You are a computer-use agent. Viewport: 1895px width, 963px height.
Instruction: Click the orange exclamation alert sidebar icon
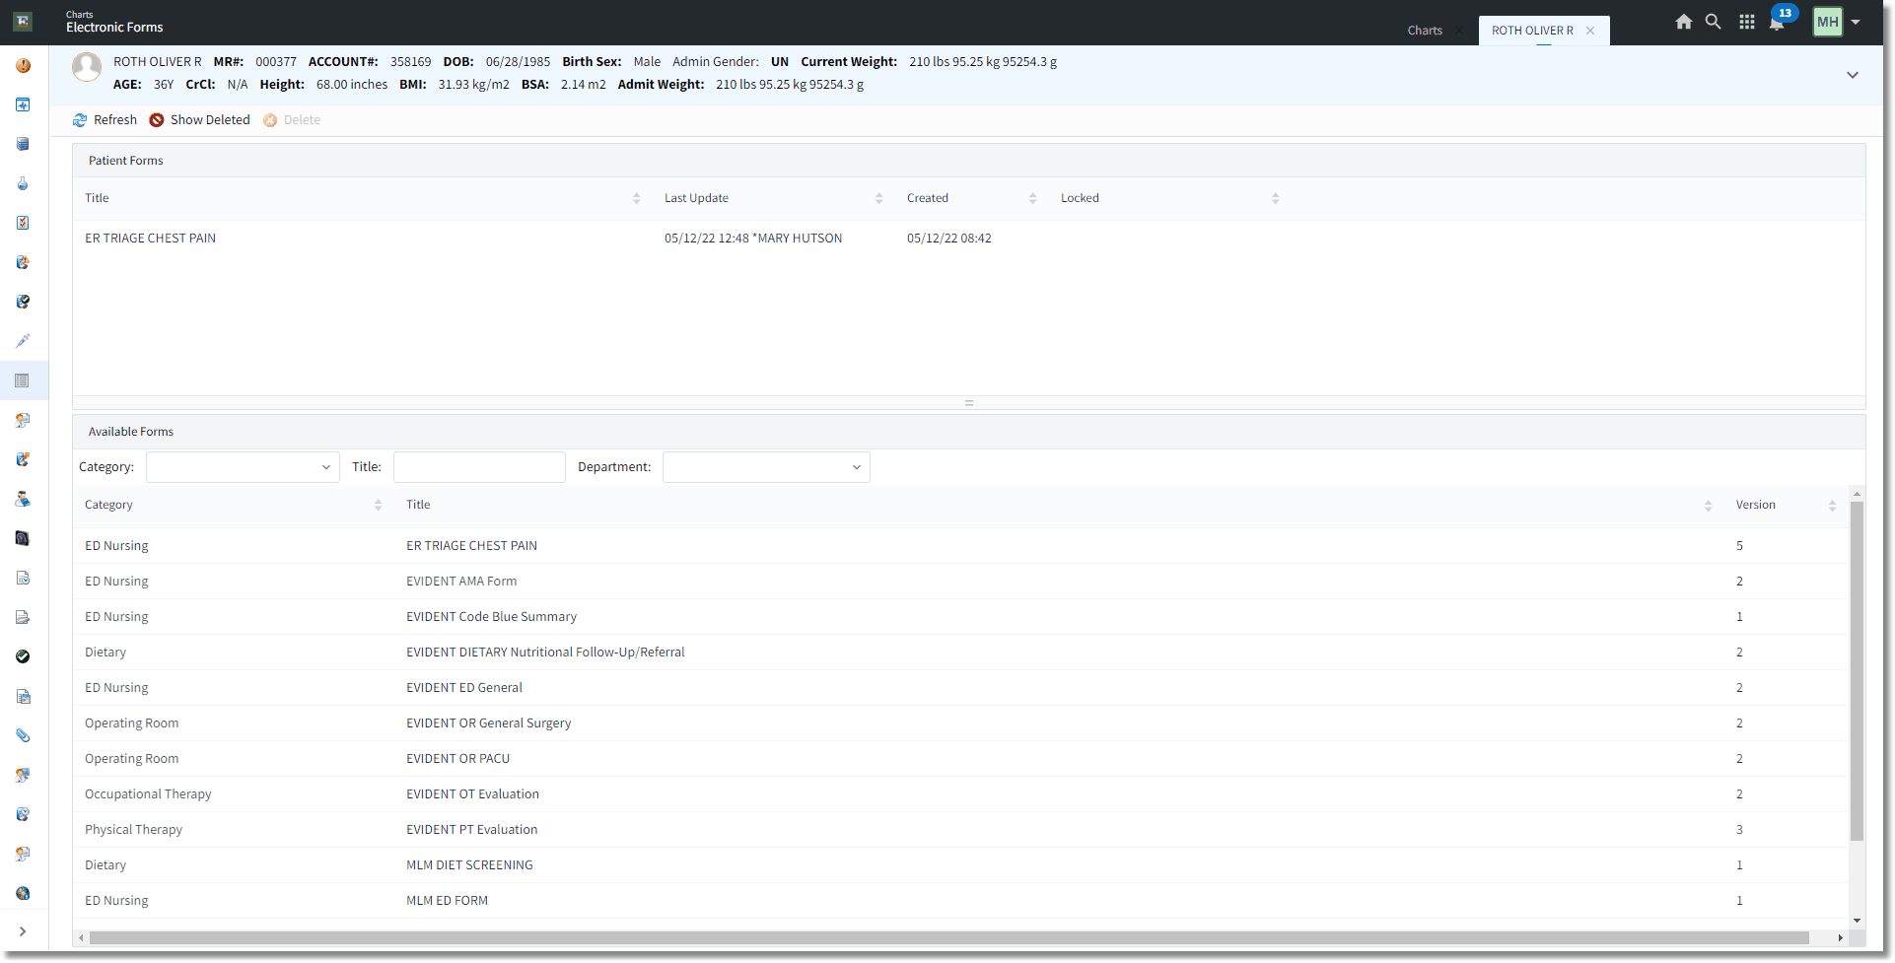coord(23,65)
